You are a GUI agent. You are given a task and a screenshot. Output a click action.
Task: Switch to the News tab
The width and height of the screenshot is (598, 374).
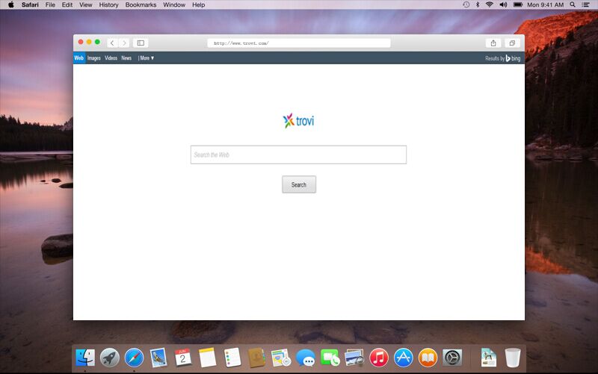click(126, 58)
